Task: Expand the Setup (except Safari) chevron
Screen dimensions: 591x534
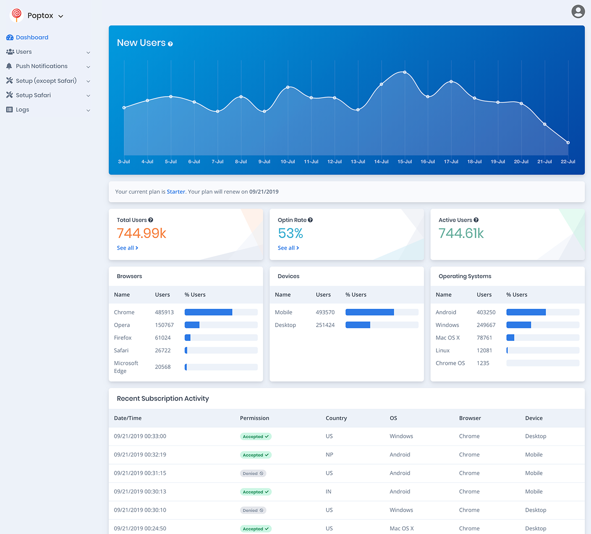Action: pos(88,81)
